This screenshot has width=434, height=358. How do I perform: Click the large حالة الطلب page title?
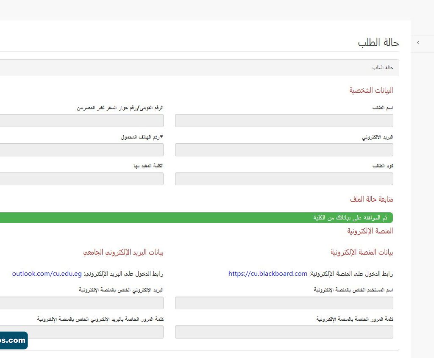378,43
